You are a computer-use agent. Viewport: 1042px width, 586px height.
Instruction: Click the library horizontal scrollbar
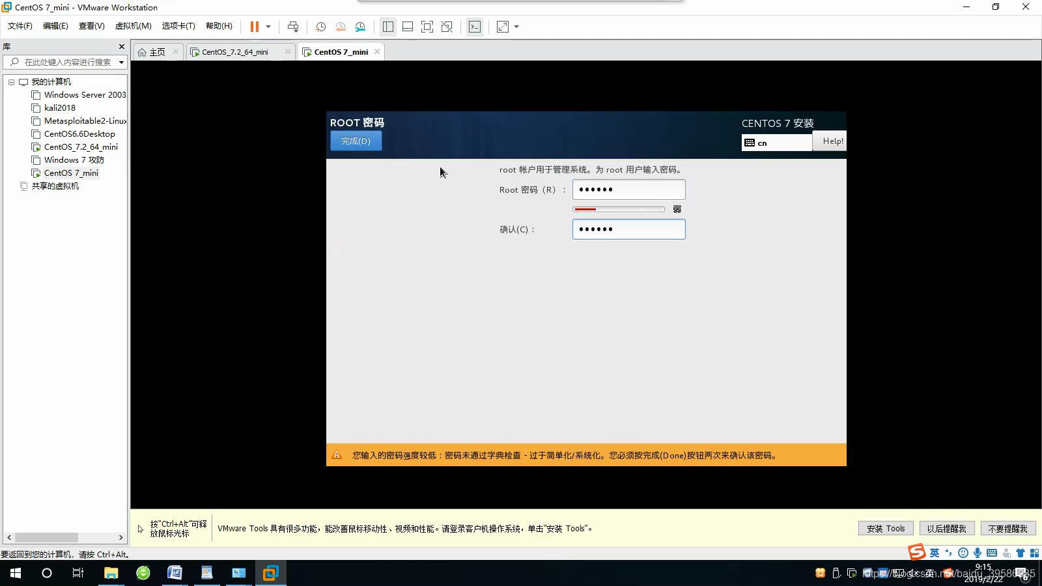pos(47,537)
